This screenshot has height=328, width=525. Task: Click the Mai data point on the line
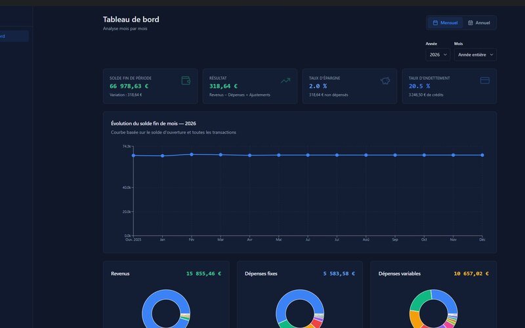coord(278,155)
